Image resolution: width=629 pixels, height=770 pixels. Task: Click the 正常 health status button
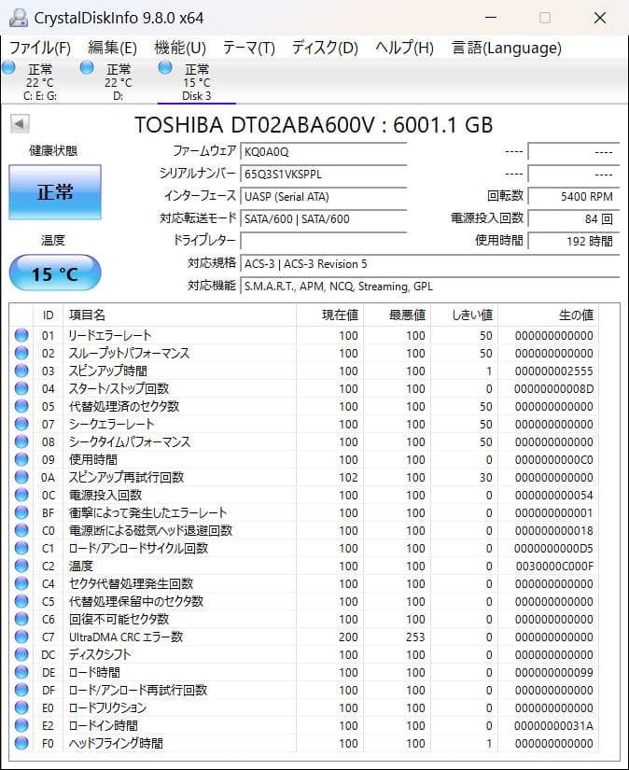(x=55, y=192)
